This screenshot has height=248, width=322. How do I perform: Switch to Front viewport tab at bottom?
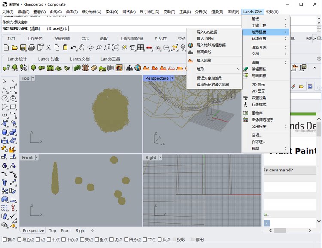66,230
